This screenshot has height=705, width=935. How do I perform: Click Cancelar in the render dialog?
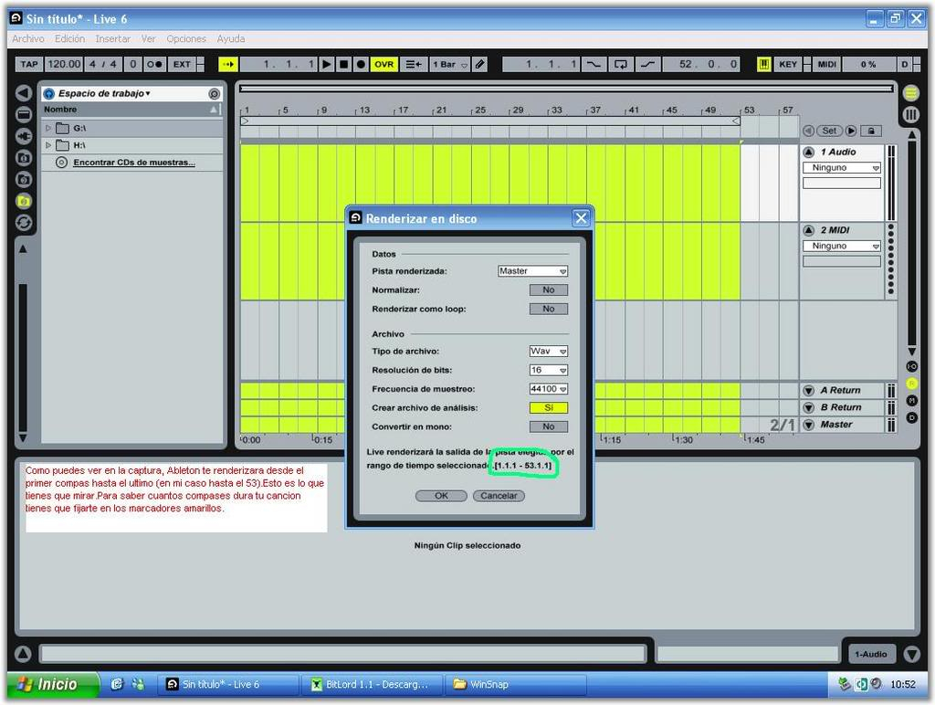(x=499, y=496)
